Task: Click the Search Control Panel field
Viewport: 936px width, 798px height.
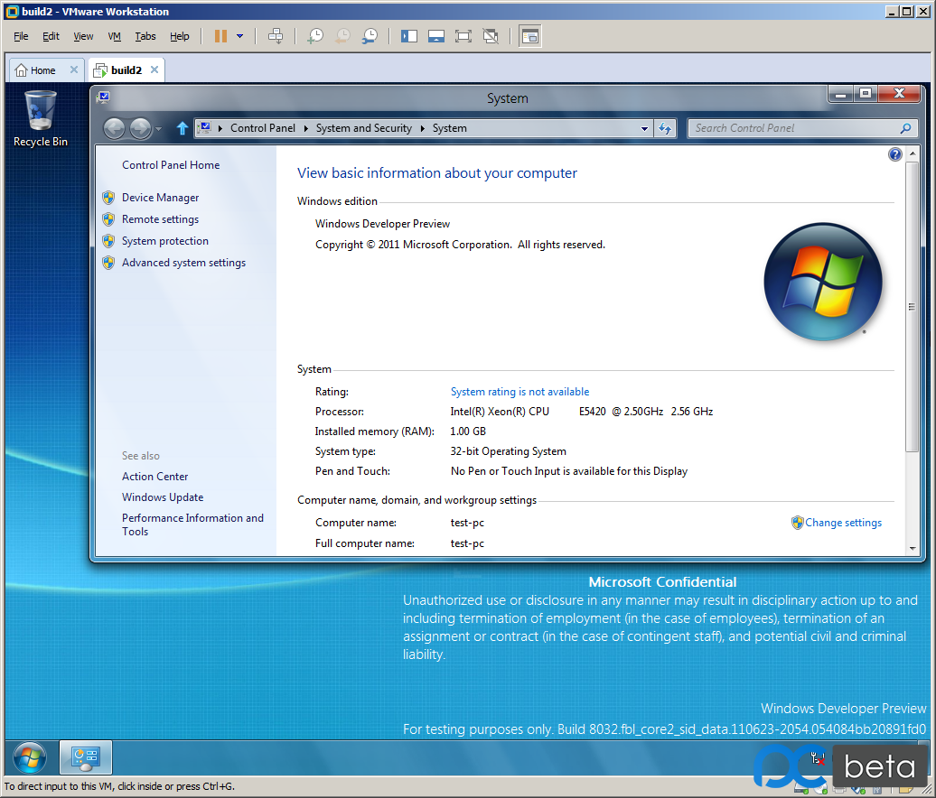Action: pyautogui.click(x=795, y=128)
